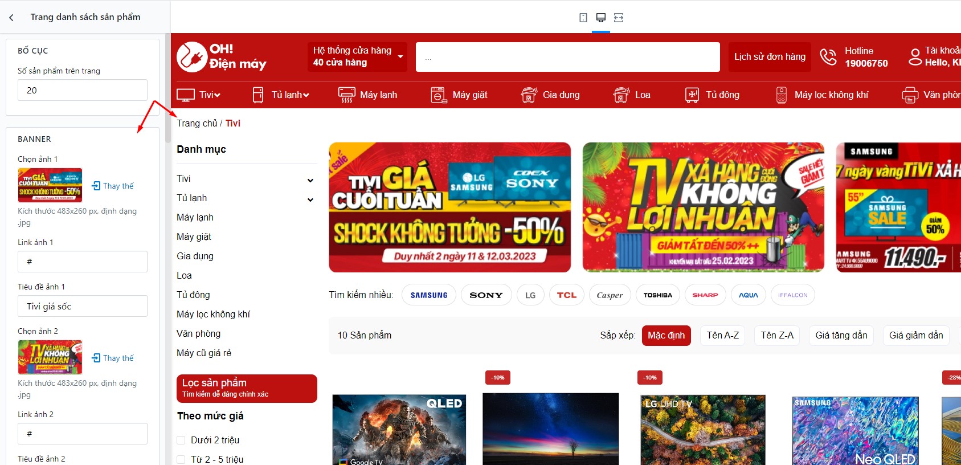Filter by the Samsung brand logo
Screen dimensions: 961x465
429,295
